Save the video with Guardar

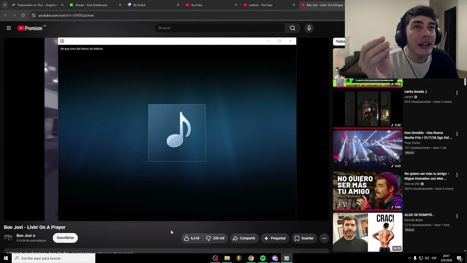click(304, 238)
